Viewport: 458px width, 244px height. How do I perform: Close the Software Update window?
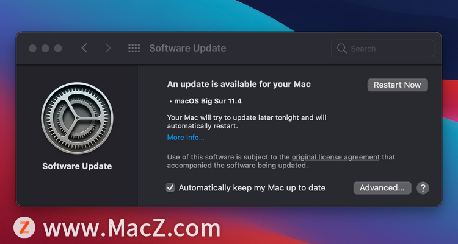[32, 48]
